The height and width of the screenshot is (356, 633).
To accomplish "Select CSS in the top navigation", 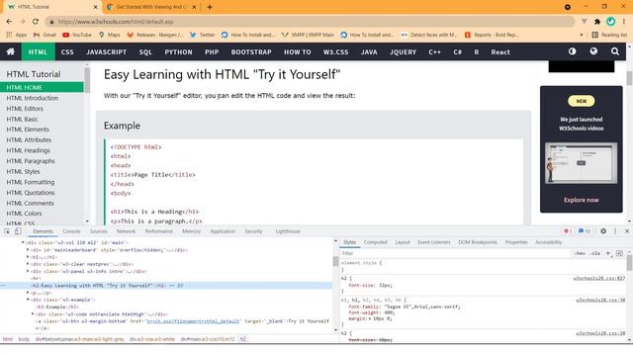I will [x=67, y=51].
